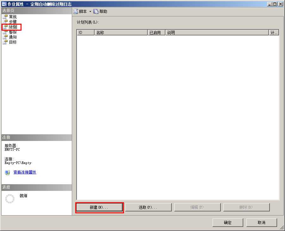This screenshot has height=231, width=285.
Task: Switch to the 目标 page
Action: (13, 42)
